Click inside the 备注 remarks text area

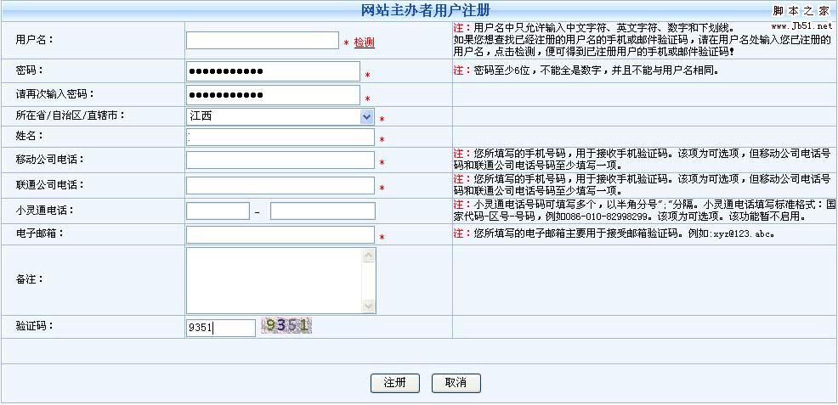coord(274,280)
